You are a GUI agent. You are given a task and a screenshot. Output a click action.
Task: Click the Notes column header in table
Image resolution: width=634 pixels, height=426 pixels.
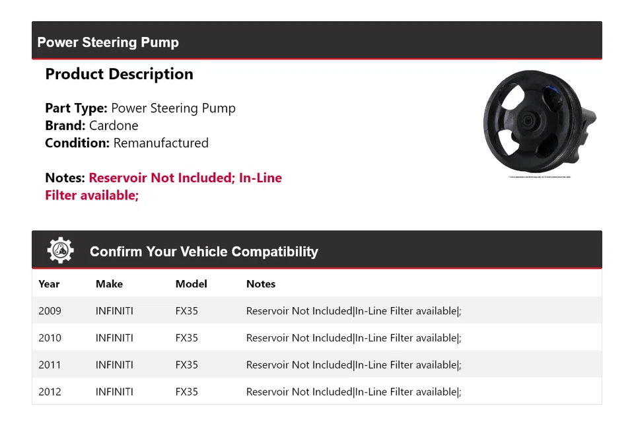tap(260, 284)
